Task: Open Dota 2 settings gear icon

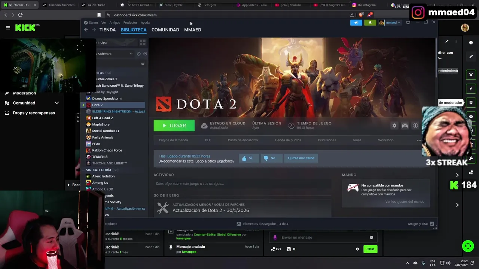Action: point(394,126)
